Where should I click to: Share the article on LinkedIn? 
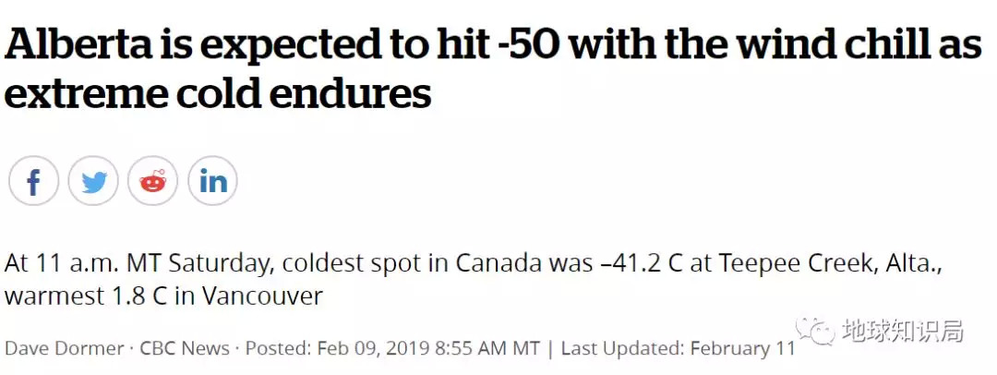[x=212, y=181]
